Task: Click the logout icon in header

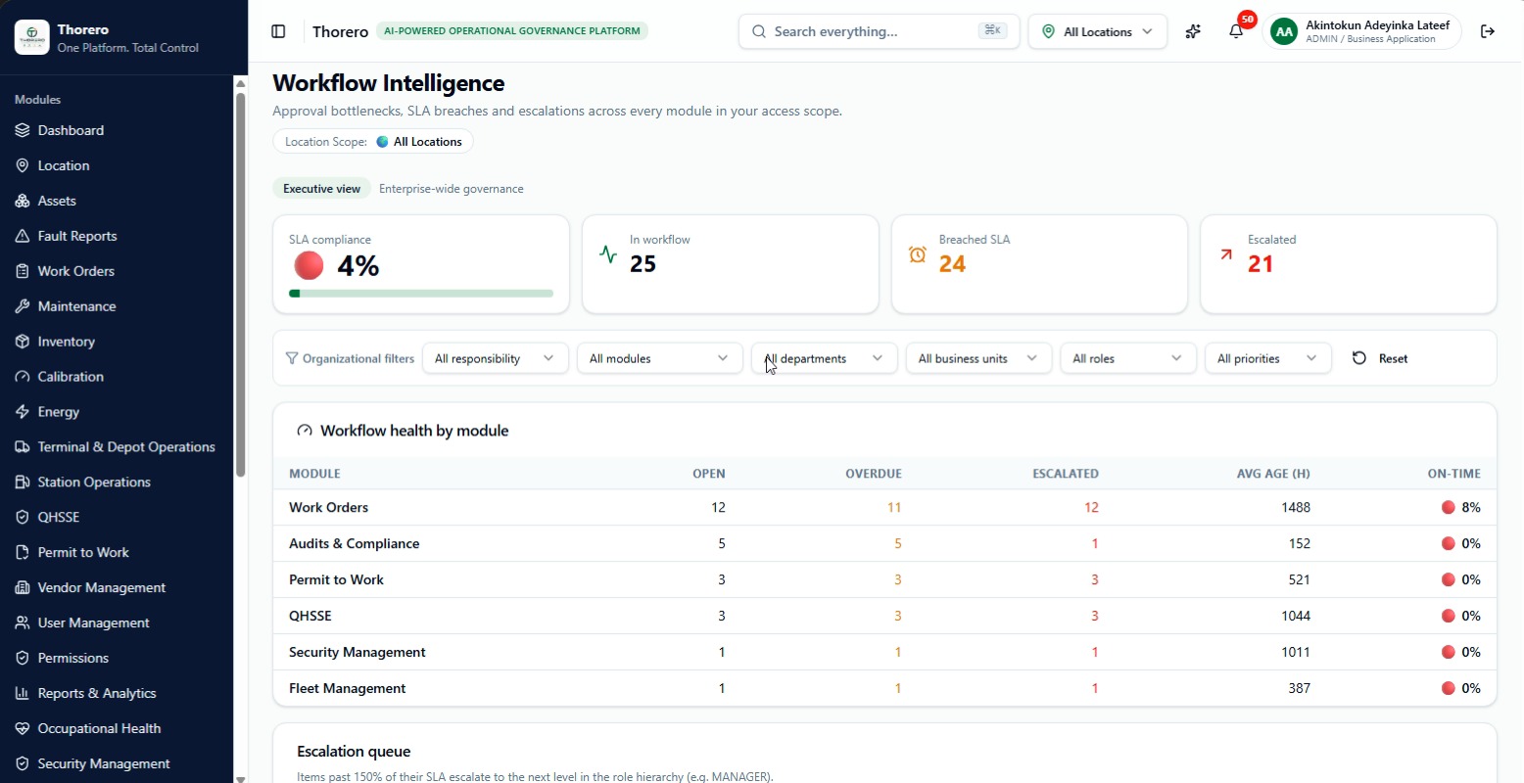Action: tap(1488, 31)
